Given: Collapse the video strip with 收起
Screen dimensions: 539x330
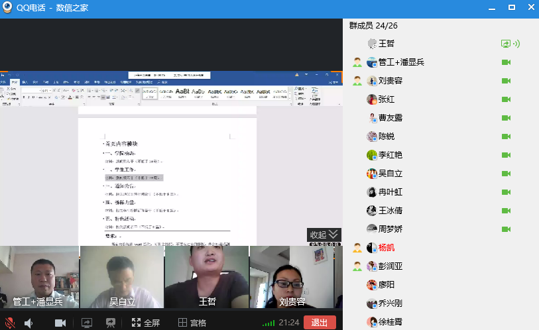Looking at the screenshot, I should click(324, 235).
